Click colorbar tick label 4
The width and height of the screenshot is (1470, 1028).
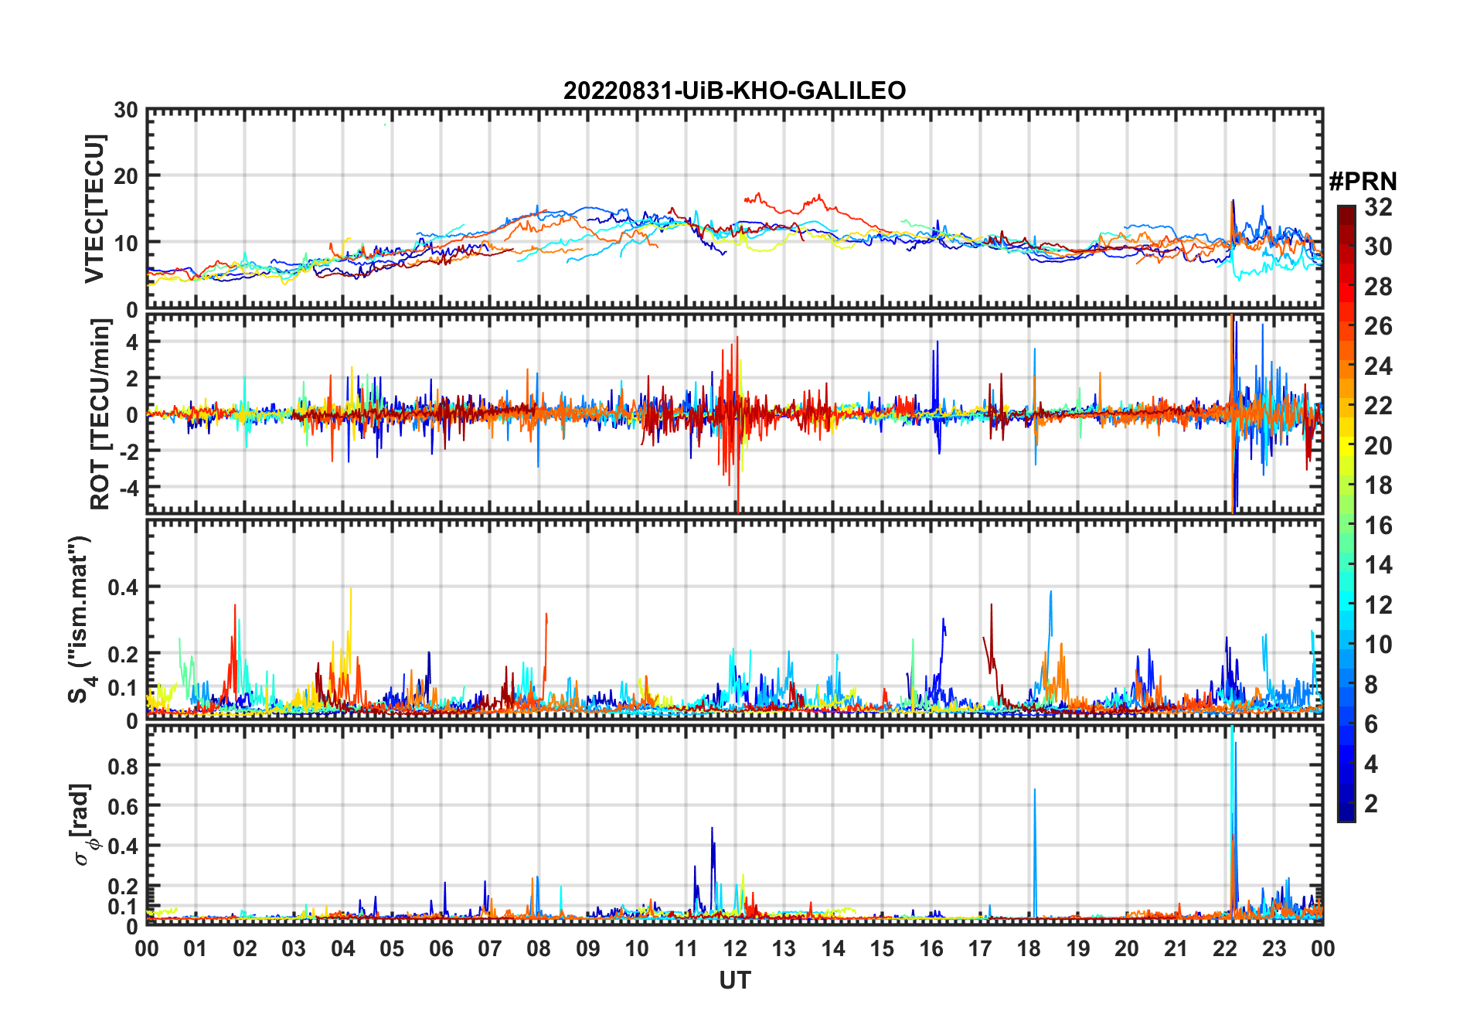click(1371, 764)
